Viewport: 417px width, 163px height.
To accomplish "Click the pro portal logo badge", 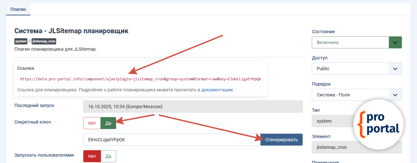I will (x=378, y=123).
